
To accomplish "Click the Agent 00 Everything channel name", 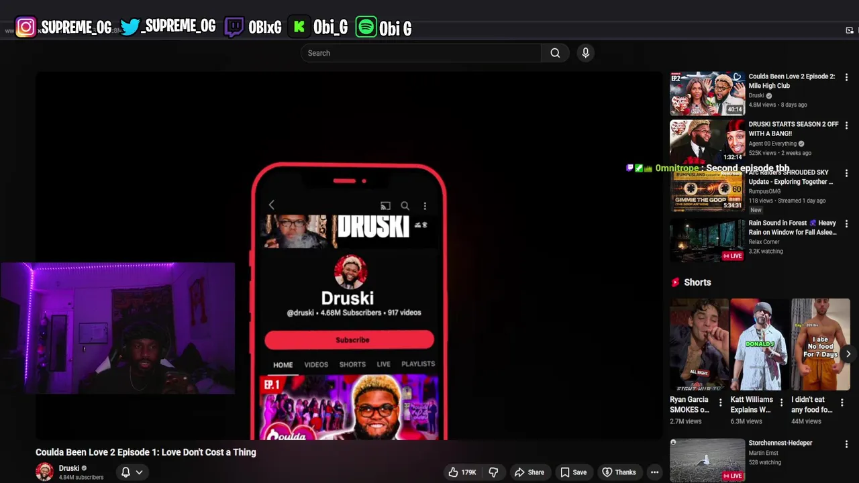I will click(x=772, y=144).
